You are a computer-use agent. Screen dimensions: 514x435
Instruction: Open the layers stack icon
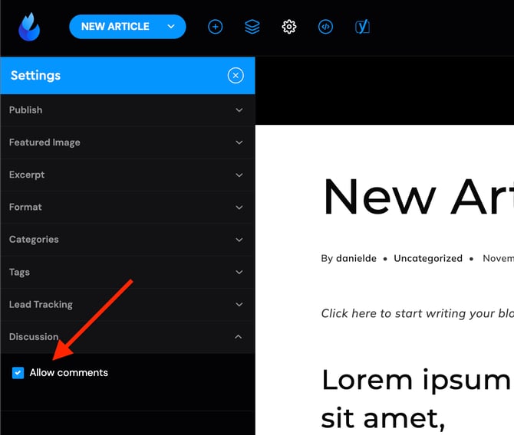coord(252,27)
